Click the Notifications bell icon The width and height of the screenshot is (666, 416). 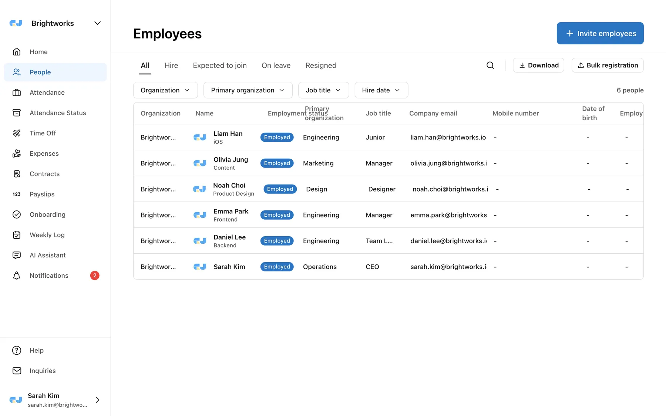tap(17, 275)
